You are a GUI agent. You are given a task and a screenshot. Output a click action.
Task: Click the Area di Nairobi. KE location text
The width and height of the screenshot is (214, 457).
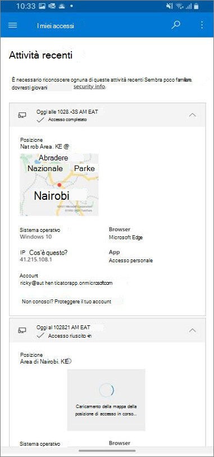(44, 361)
